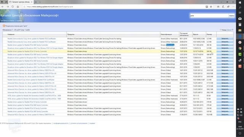Add web notes with the pen icon

click(x=223, y=7)
